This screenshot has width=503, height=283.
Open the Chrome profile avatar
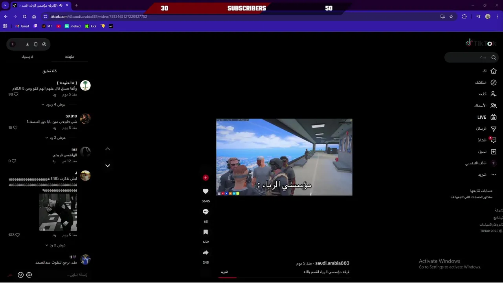tap(488, 17)
